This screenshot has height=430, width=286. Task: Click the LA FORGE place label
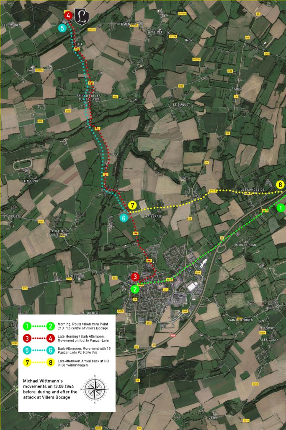point(266,328)
